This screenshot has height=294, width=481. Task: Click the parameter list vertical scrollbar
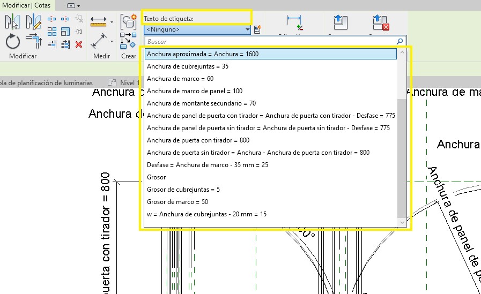(402, 134)
